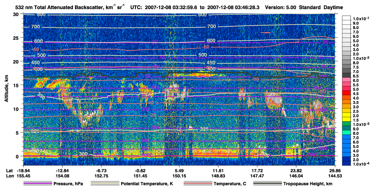
Task: Click longitude value 151.45
Action: click(140, 176)
